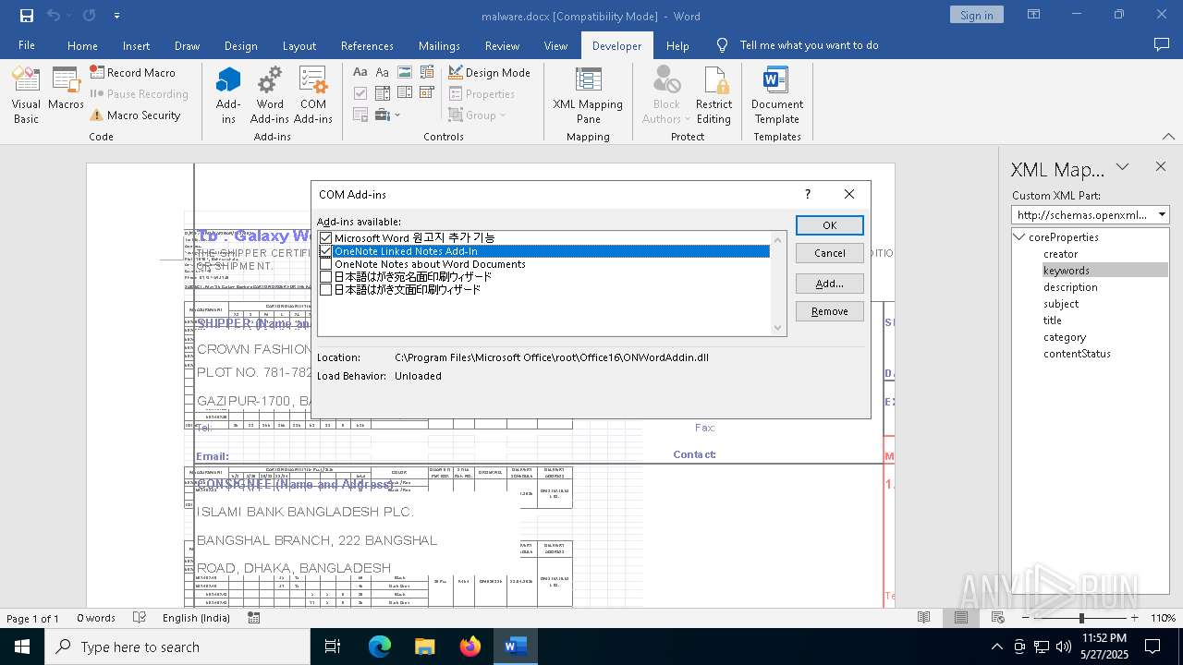Image resolution: width=1183 pixels, height=665 pixels.
Task: Adjust the zoom slider handle
Action: point(1081,618)
